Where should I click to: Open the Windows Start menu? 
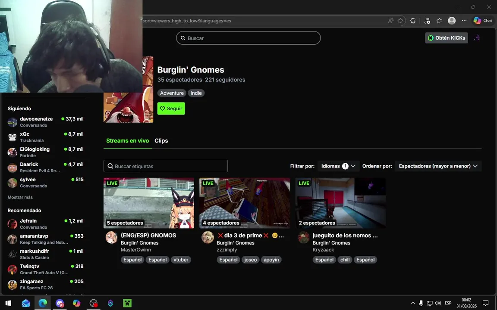coord(8,303)
